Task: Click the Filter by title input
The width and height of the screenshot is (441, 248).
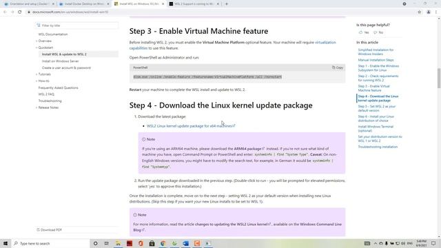Action: point(77,25)
